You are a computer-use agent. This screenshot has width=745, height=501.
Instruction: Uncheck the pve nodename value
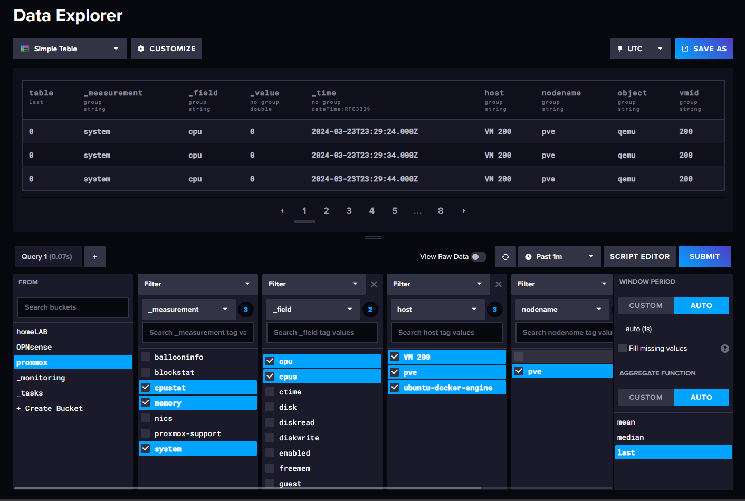(x=519, y=371)
